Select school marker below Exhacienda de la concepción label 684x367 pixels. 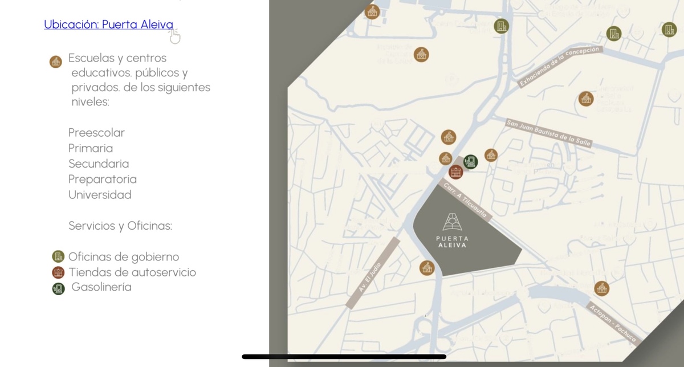tap(585, 99)
